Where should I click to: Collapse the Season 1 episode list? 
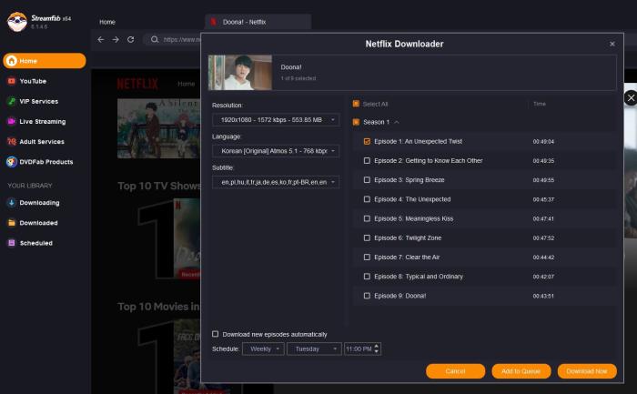coord(396,121)
